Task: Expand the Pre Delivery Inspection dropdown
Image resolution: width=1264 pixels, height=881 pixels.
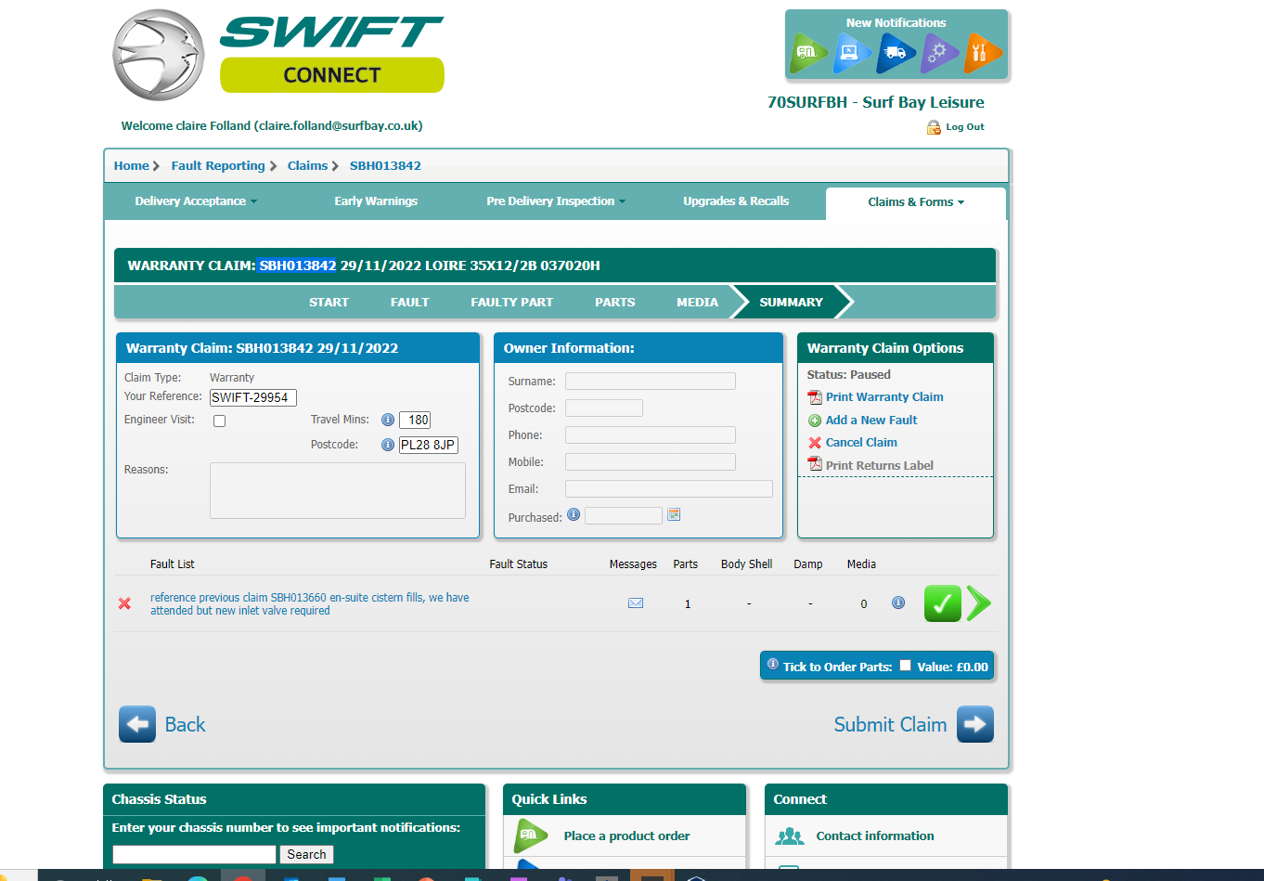Action: (556, 201)
